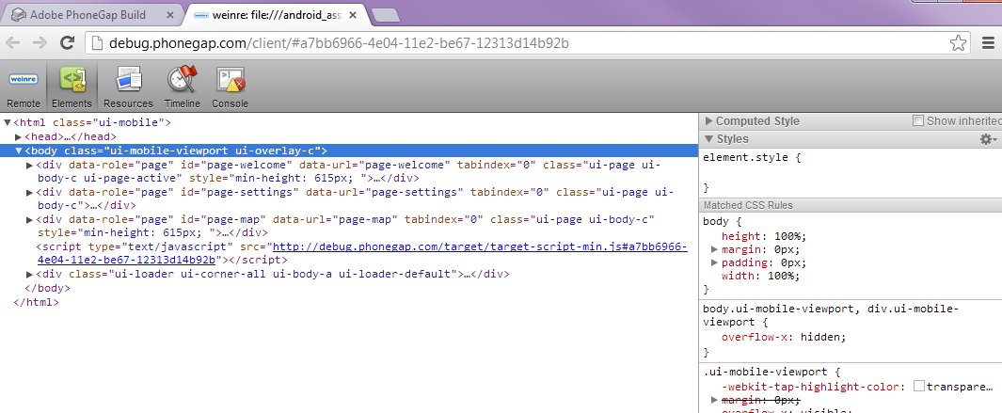The height and width of the screenshot is (413, 1002).
Task: Expand the page-welcome div
Action: pos(29,165)
